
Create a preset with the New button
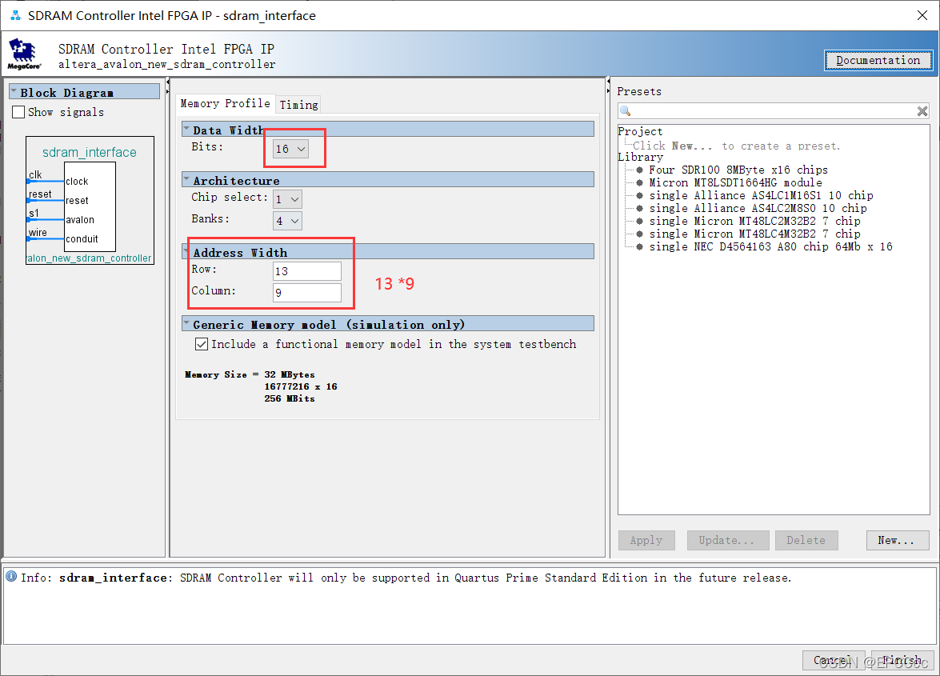click(897, 540)
